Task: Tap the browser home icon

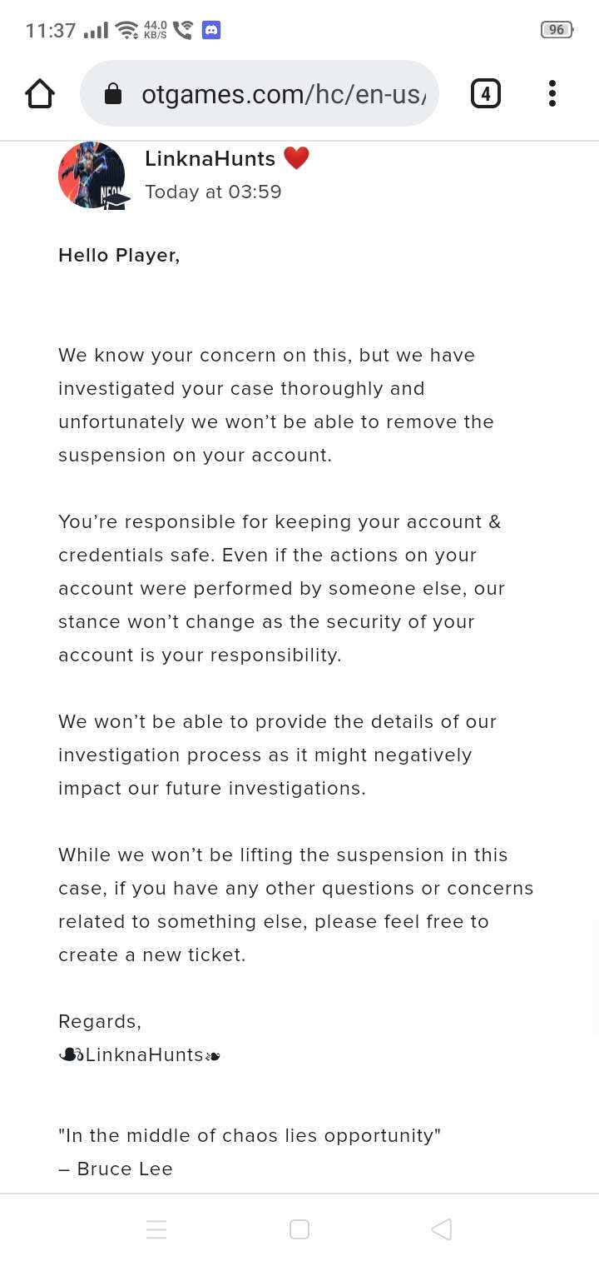Action: pos(40,94)
